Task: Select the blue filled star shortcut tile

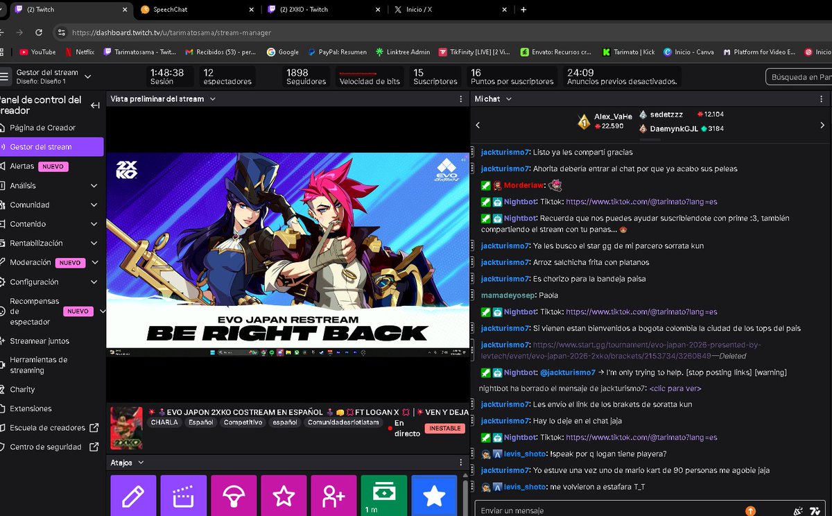Action: coord(434,496)
